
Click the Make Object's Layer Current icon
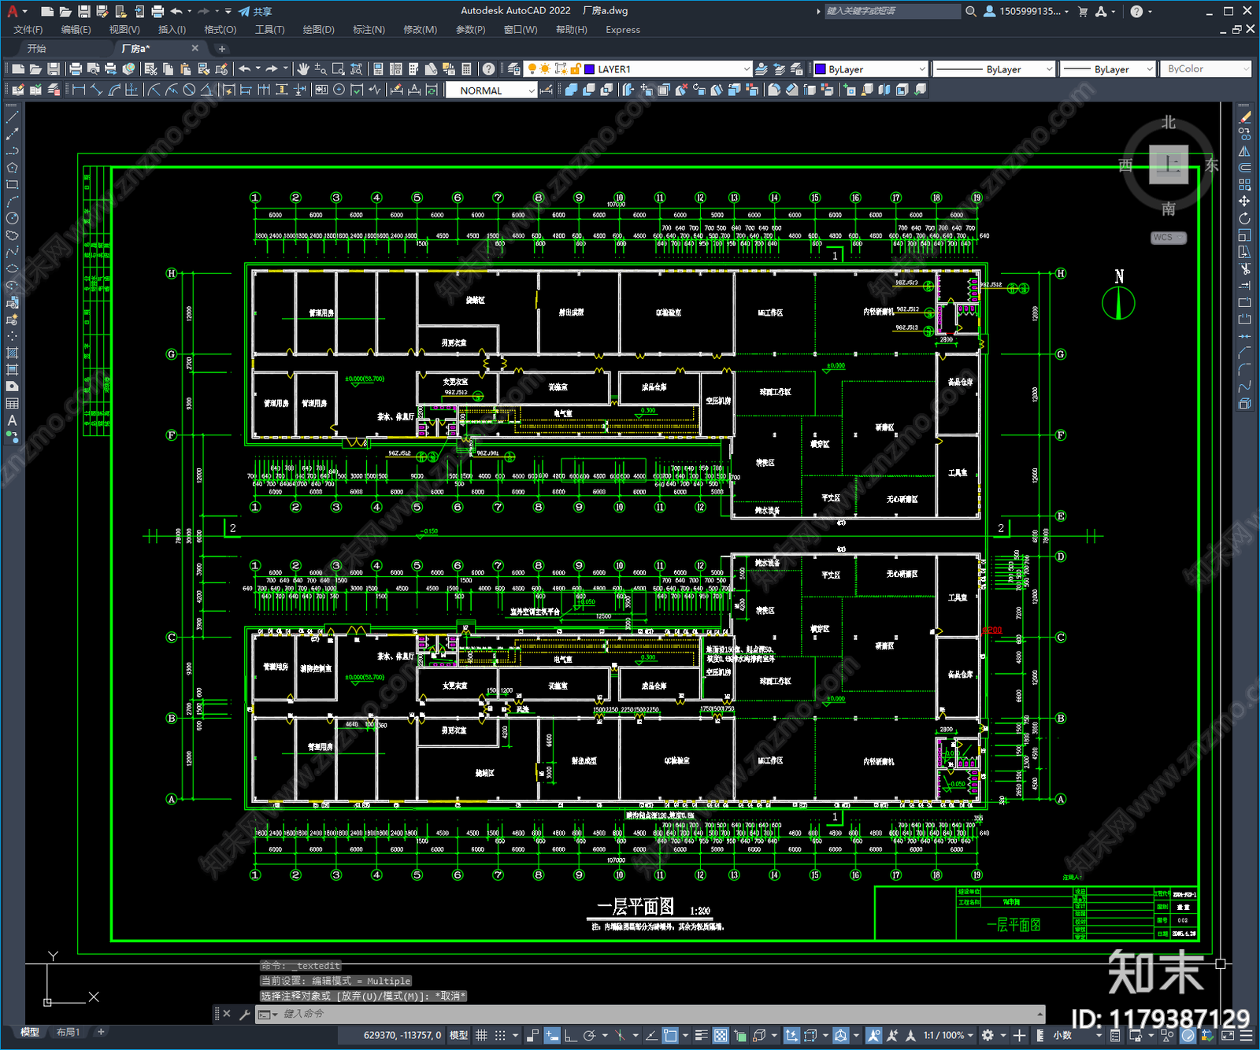761,69
